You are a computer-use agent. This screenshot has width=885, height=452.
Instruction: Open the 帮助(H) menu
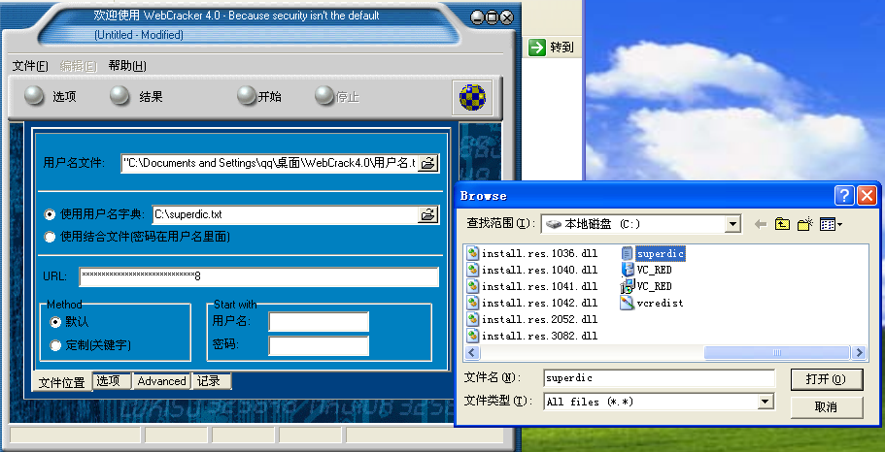127,66
